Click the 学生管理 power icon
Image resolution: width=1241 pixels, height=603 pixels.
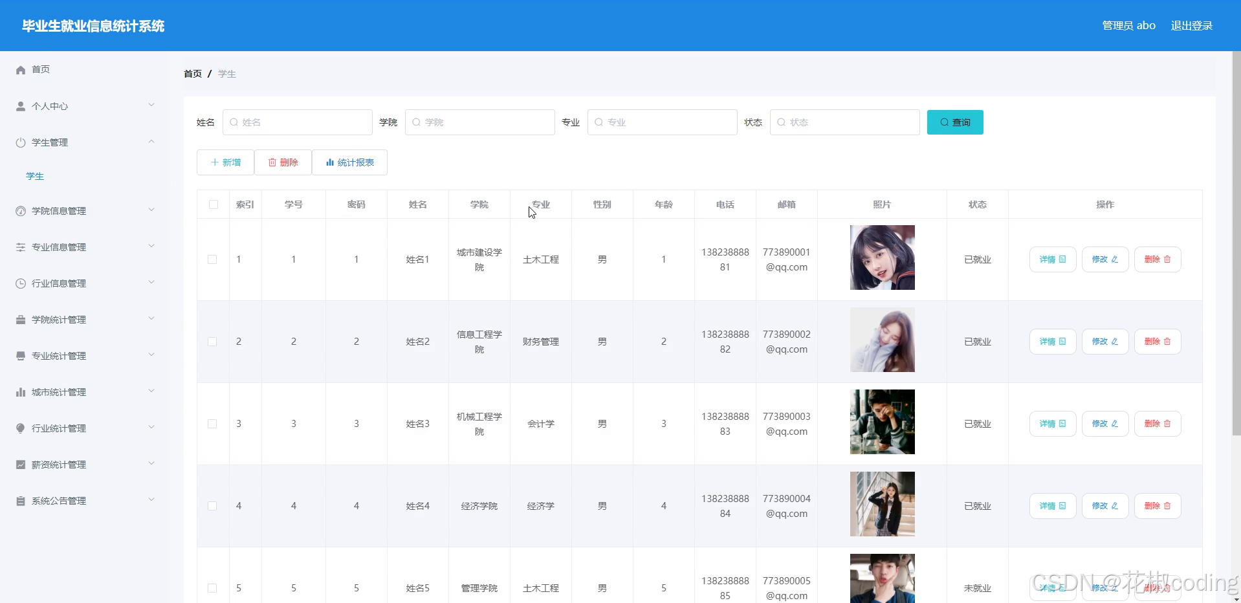(x=21, y=142)
